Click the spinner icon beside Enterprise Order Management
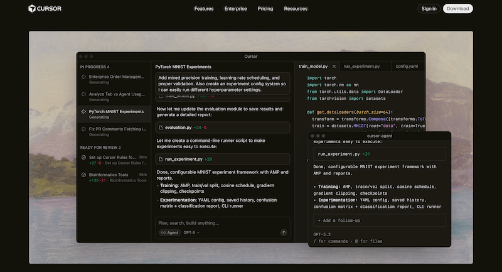Image resolution: width=502 pixels, height=272 pixels. 83,77
